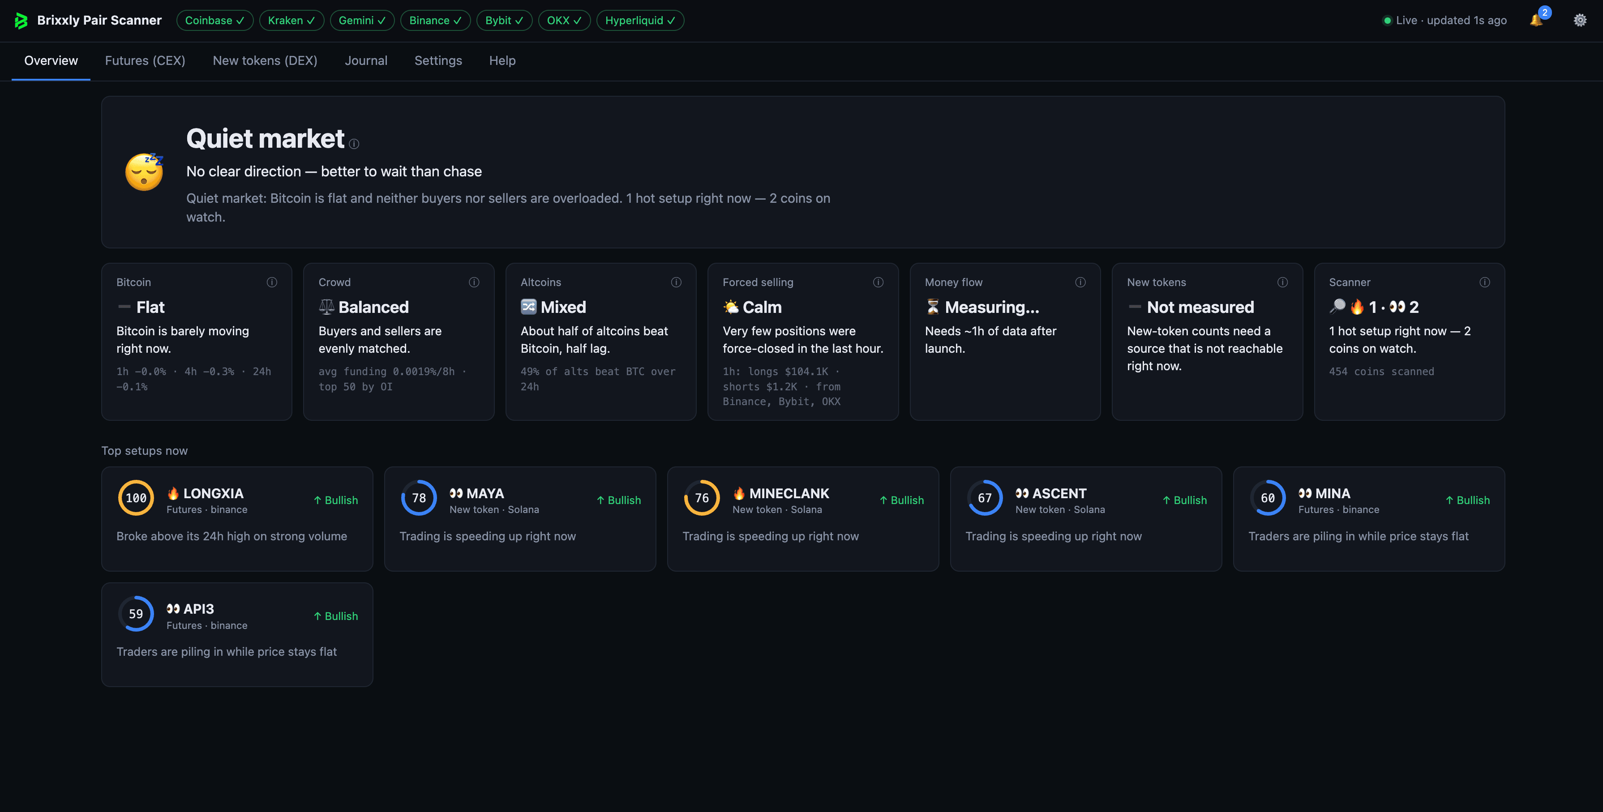Open the notifications bell icon

1536,21
